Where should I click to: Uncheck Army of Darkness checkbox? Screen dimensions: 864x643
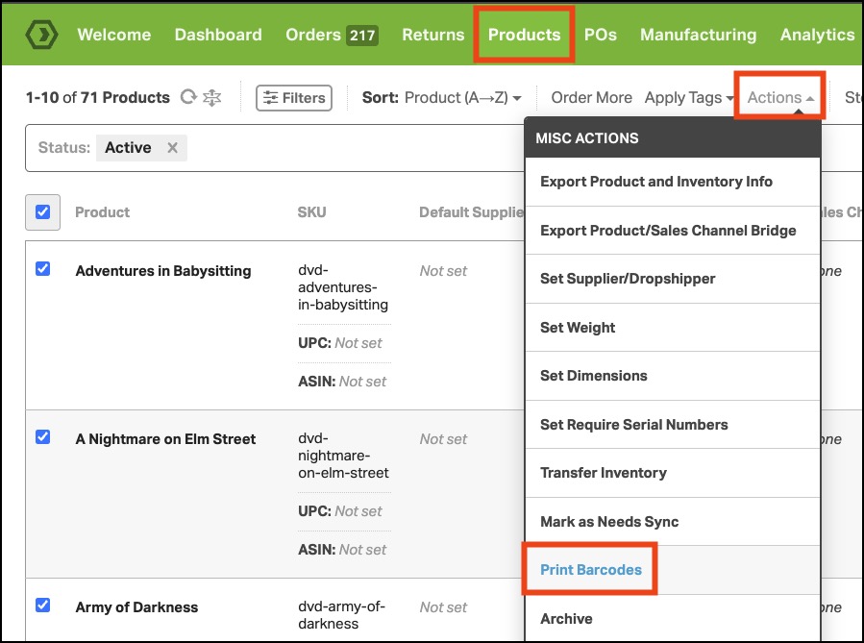click(42, 605)
